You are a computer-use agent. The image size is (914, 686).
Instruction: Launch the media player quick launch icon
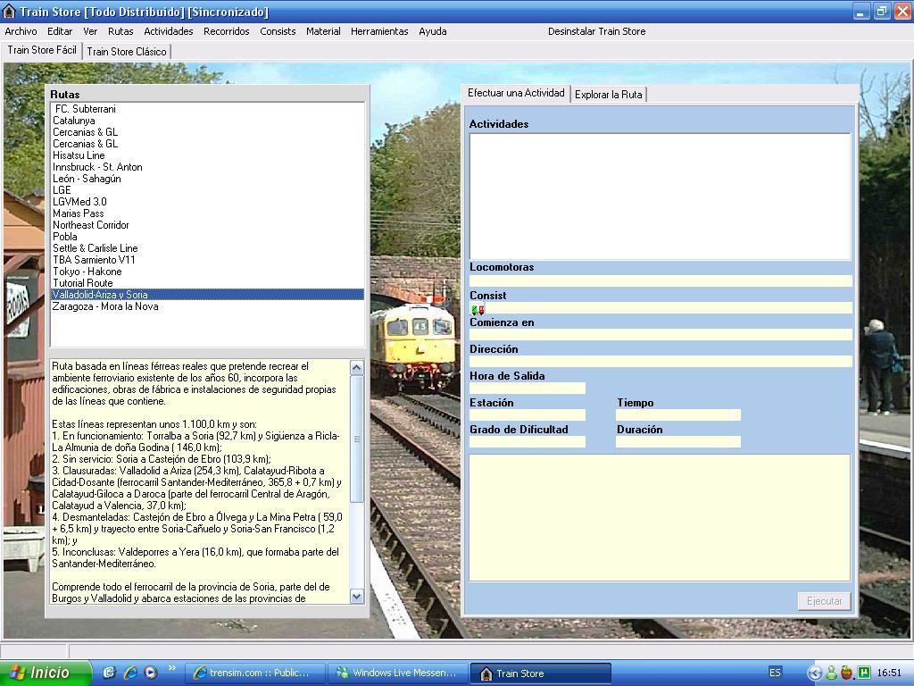(150, 673)
